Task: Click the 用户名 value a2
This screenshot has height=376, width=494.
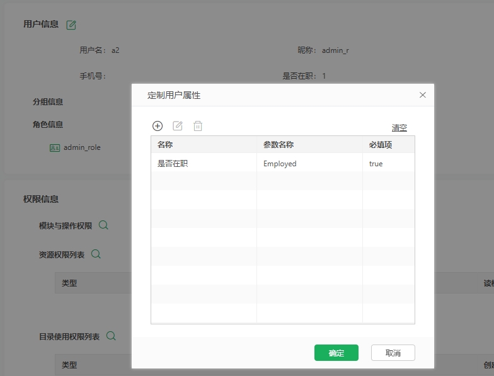Action: 115,50
